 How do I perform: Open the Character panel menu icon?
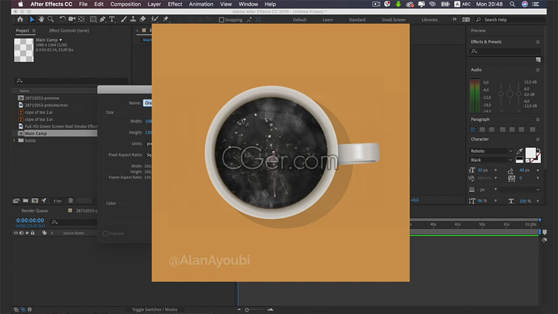pos(538,139)
